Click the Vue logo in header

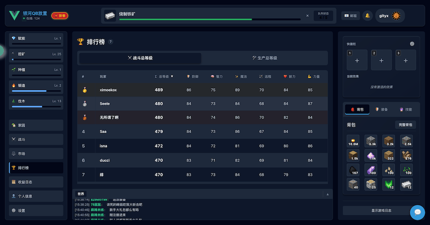[14, 16]
